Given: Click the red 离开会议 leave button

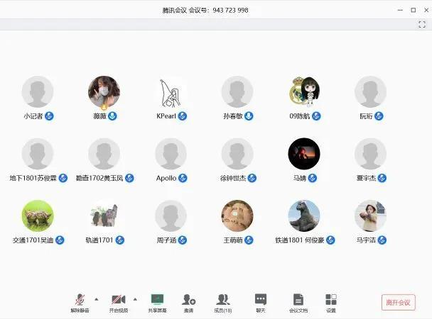Looking at the screenshot, I should click(398, 303).
